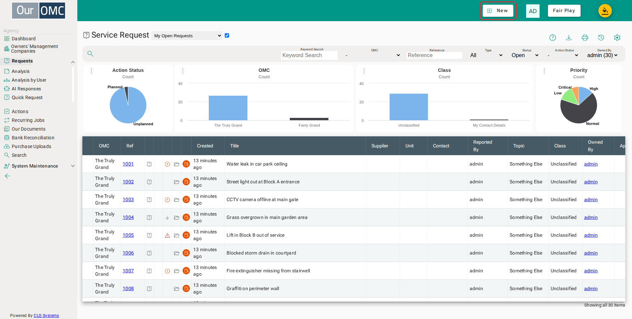The image size is (632, 319).
Task: Click the admin owner link in row 1008
Action: tap(591, 289)
